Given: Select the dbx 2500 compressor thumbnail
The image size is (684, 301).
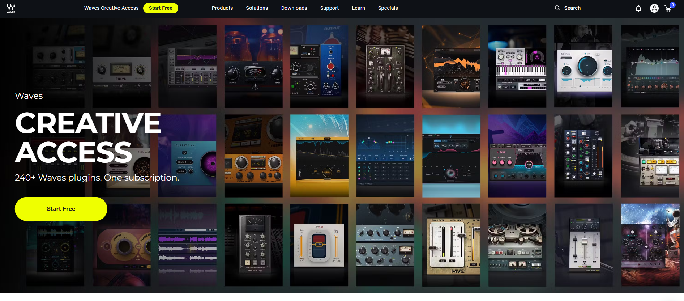Looking at the screenshot, I should pyautogui.click(x=319, y=67).
